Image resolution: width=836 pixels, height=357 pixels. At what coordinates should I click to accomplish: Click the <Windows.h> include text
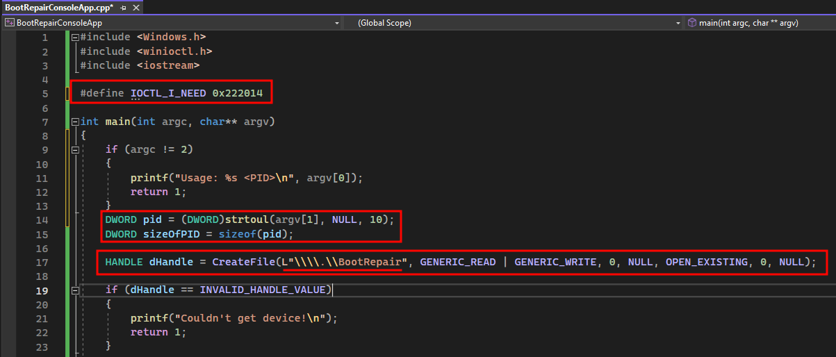[171, 37]
